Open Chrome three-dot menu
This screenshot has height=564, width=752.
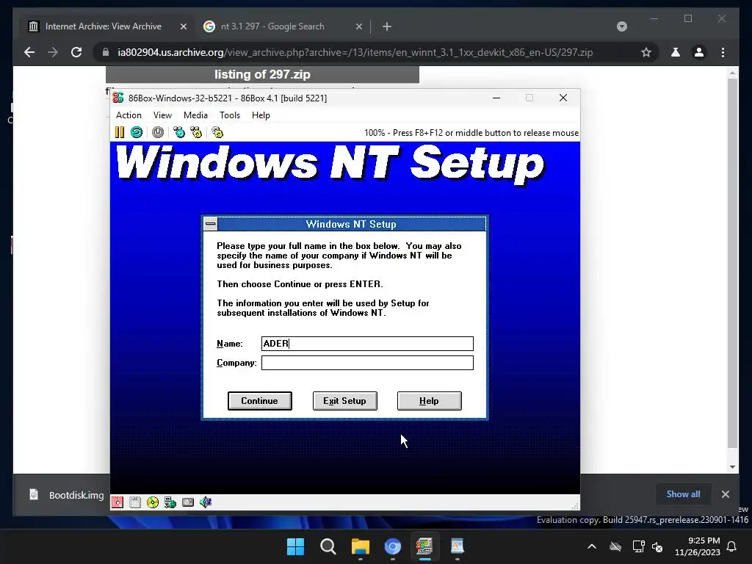(723, 52)
